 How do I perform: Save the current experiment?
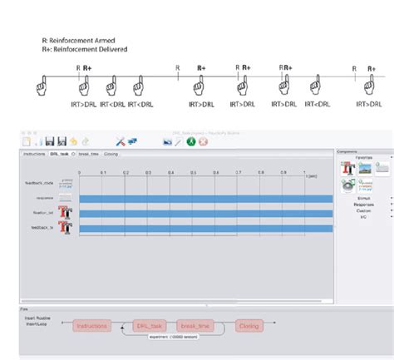tap(50, 141)
